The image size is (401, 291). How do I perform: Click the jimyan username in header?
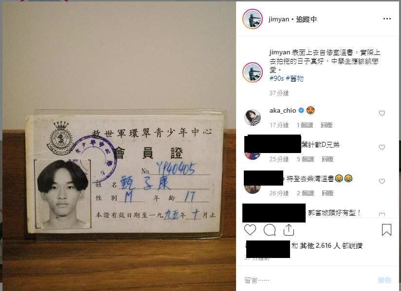(x=279, y=19)
